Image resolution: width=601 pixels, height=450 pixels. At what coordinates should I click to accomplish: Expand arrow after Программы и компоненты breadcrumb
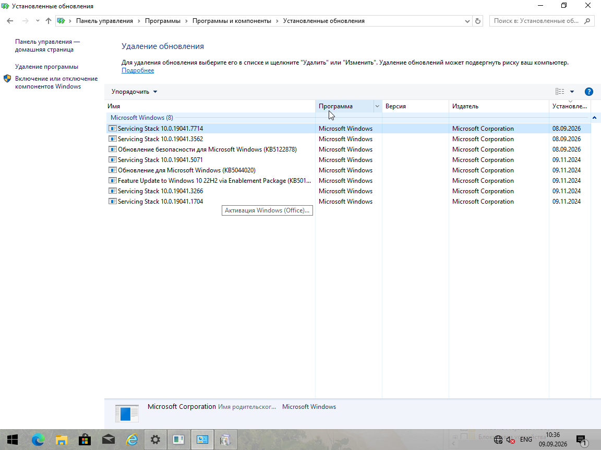277,21
